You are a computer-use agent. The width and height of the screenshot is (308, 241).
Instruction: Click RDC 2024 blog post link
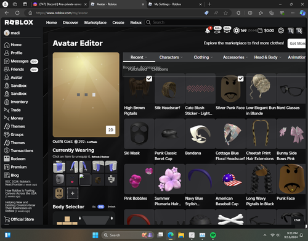point(21,183)
